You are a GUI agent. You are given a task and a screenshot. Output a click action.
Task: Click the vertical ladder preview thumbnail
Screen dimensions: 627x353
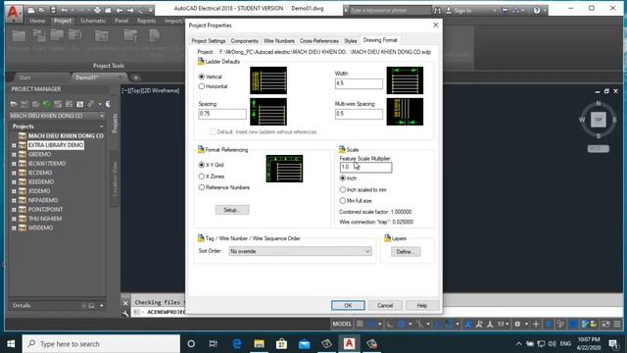268,80
